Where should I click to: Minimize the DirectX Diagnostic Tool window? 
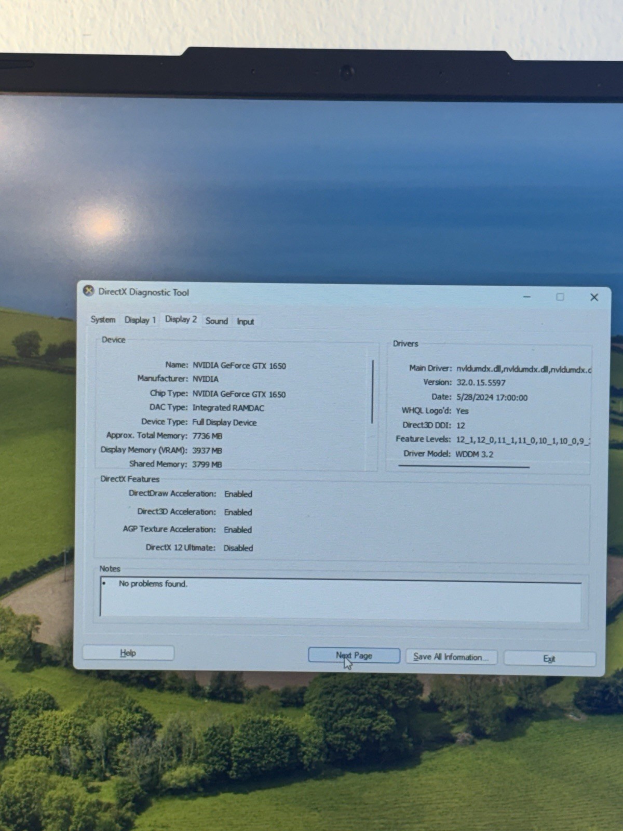(x=527, y=297)
